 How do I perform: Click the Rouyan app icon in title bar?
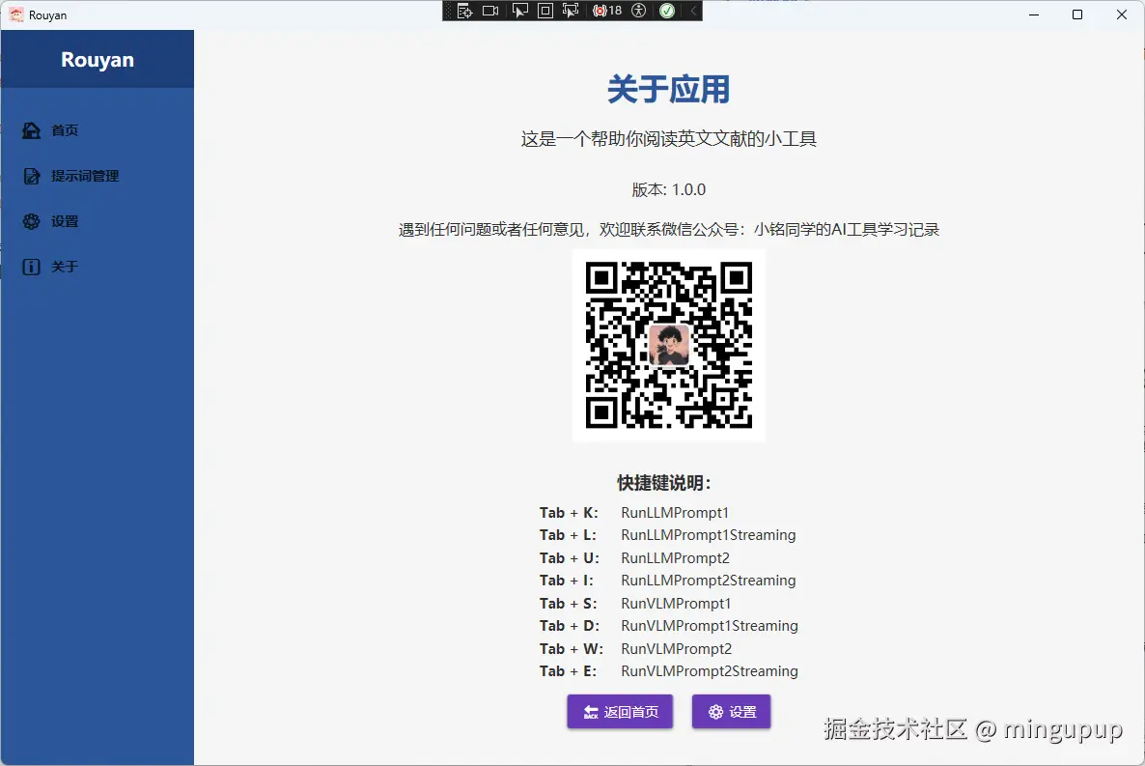click(x=15, y=14)
